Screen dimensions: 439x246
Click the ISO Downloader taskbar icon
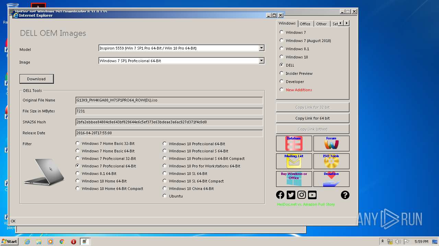85,242
